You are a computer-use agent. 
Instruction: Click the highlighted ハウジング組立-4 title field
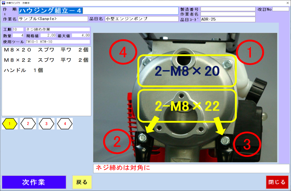pyautogui.click(x=98, y=11)
